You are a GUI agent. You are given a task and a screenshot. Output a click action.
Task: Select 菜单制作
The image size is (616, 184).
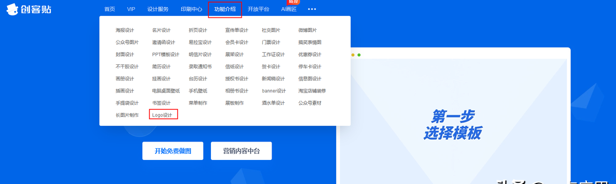coord(198,103)
